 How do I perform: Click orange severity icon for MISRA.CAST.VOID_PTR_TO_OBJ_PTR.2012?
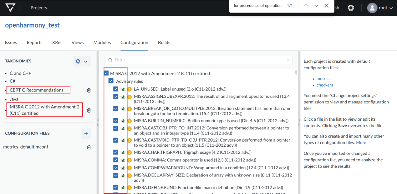(129, 140)
